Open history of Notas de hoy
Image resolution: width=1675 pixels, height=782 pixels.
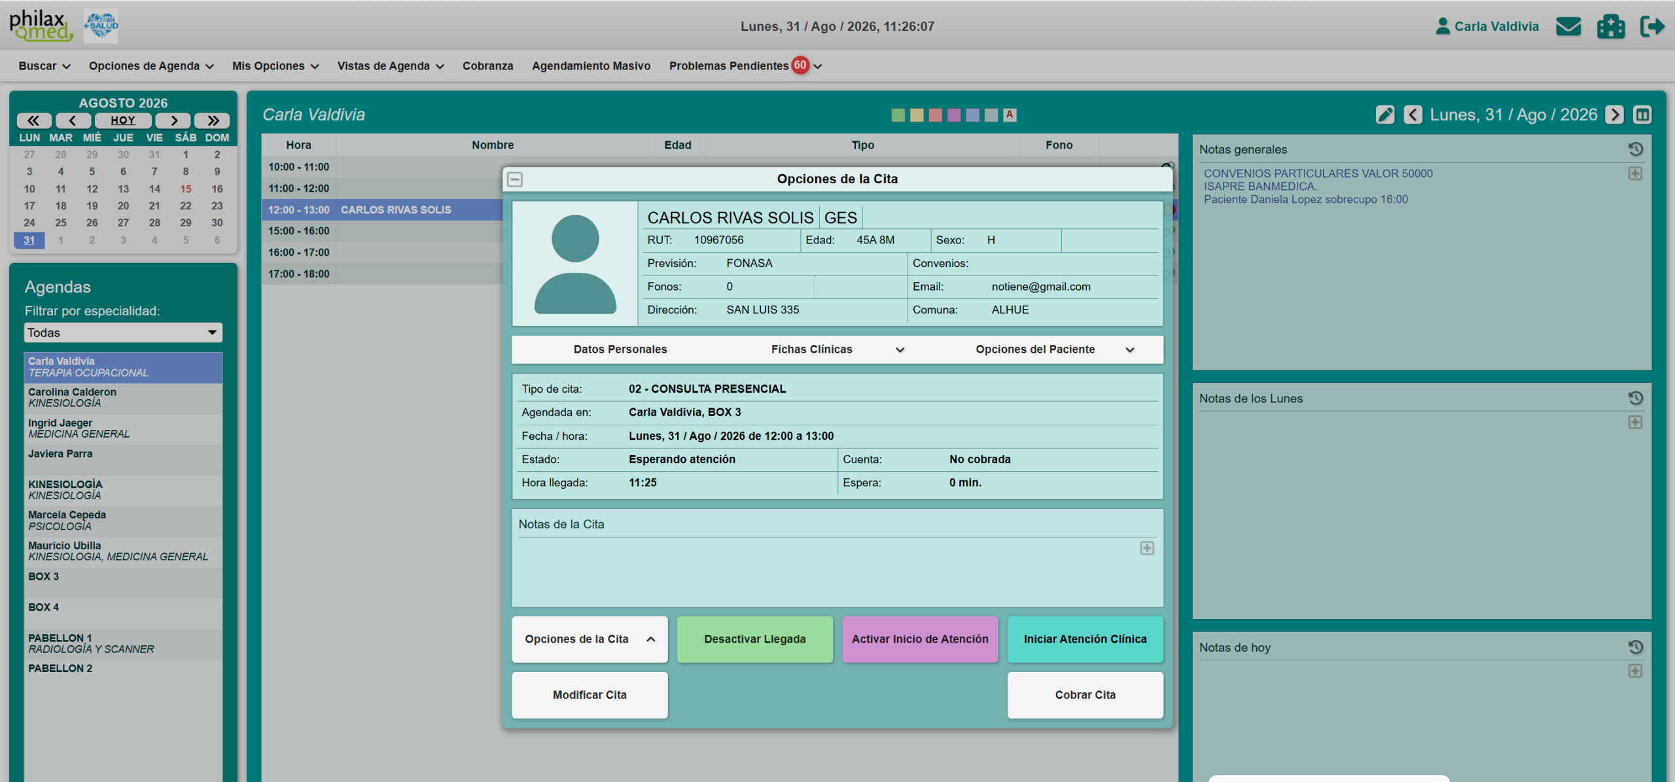1635,647
